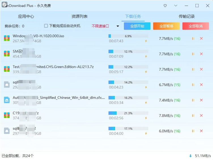Screen dimensions: 213x160
Task: Click the 14.2% progress bar
Action: [x=128, y=82]
